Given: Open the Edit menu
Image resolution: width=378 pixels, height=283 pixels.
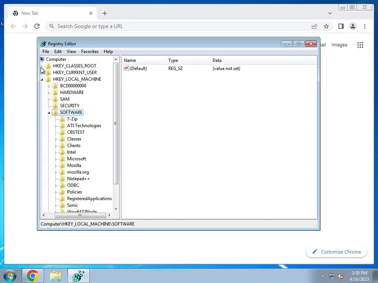Looking at the screenshot, I should [58, 52].
